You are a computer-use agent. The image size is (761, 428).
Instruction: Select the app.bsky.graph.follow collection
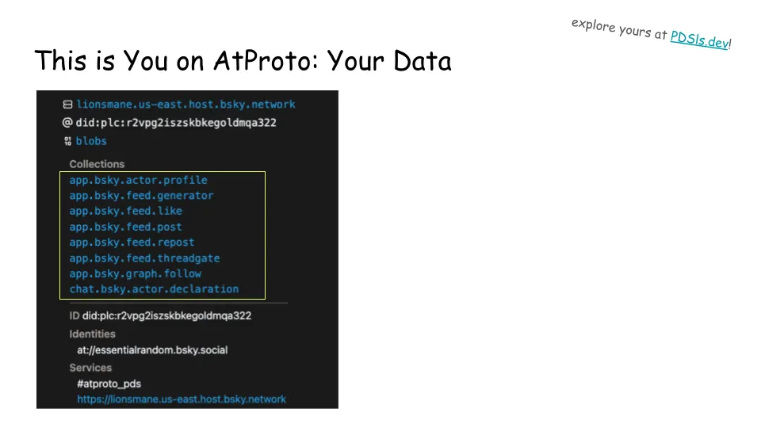(x=135, y=273)
